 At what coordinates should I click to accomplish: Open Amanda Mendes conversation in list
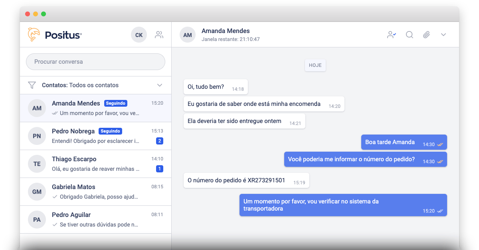click(x=95, y=108)
